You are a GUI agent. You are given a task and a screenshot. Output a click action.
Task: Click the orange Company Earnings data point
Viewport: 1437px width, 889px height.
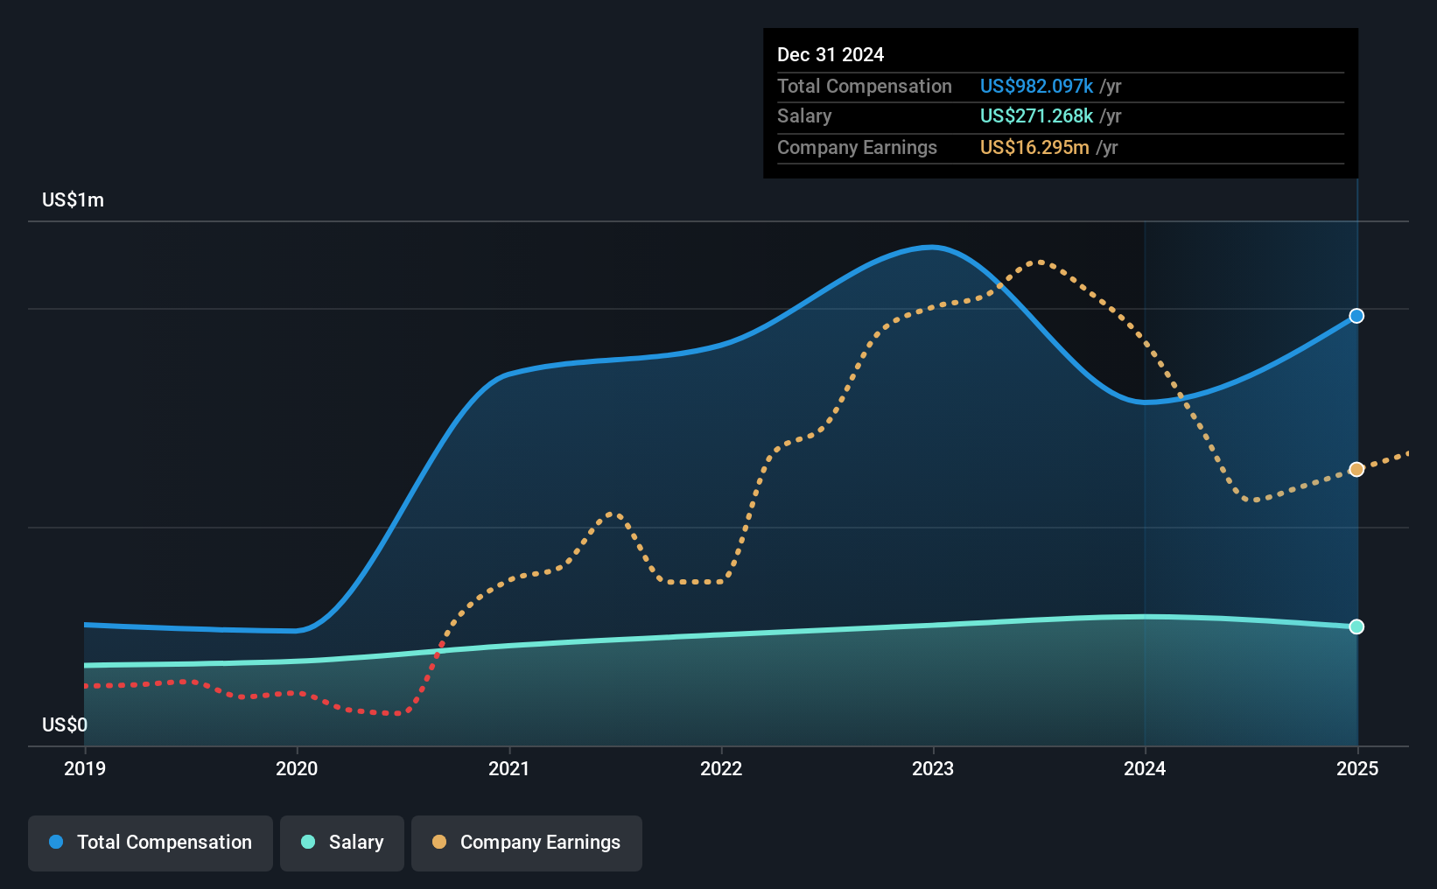pos(1356,470)
